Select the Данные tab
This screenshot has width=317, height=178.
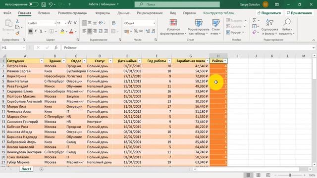123,13
